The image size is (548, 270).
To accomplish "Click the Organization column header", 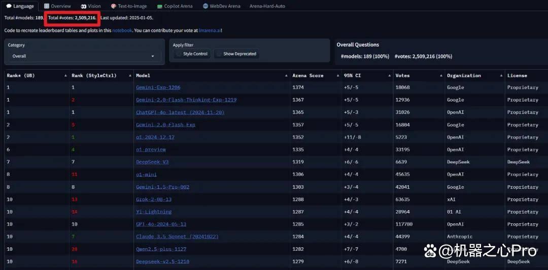I will coord(464,76).
